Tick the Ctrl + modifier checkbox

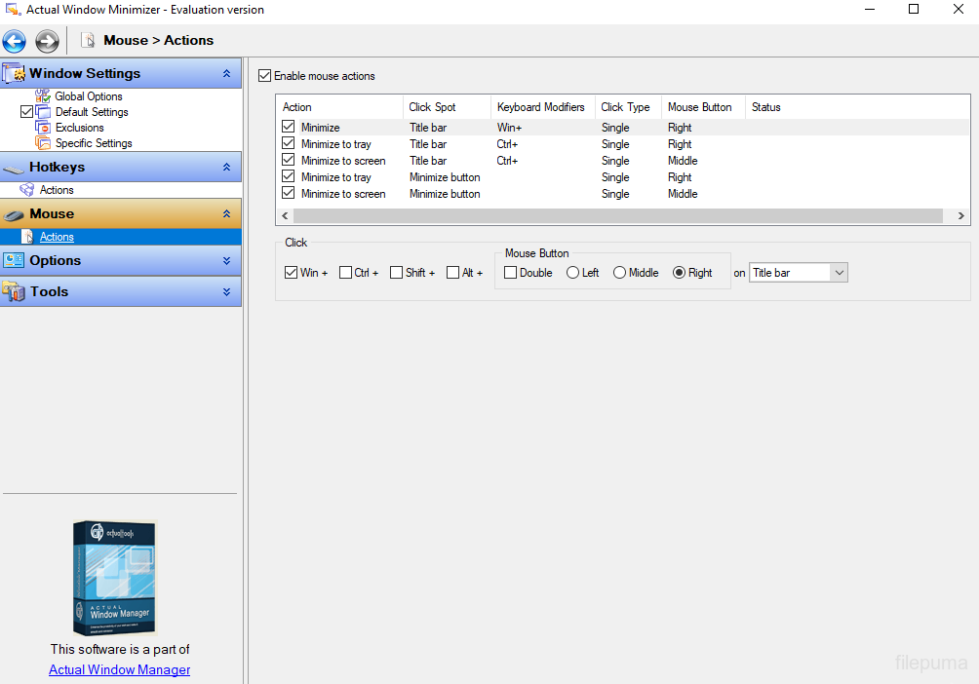[346, 273]
